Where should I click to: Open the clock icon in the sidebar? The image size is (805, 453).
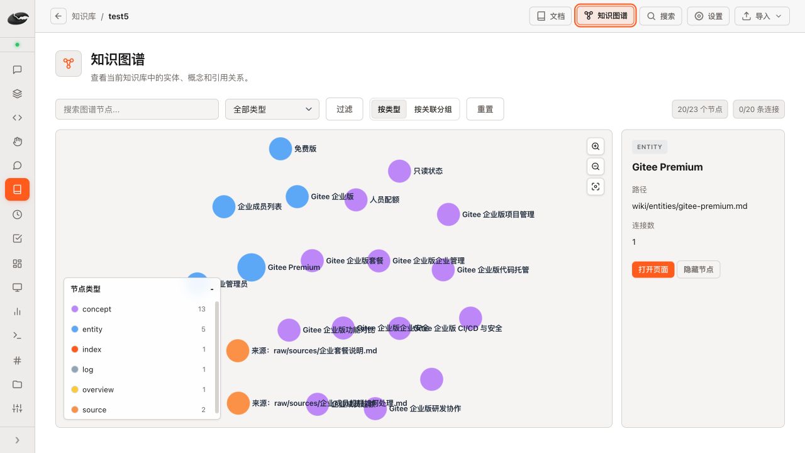tap(18, 215)
